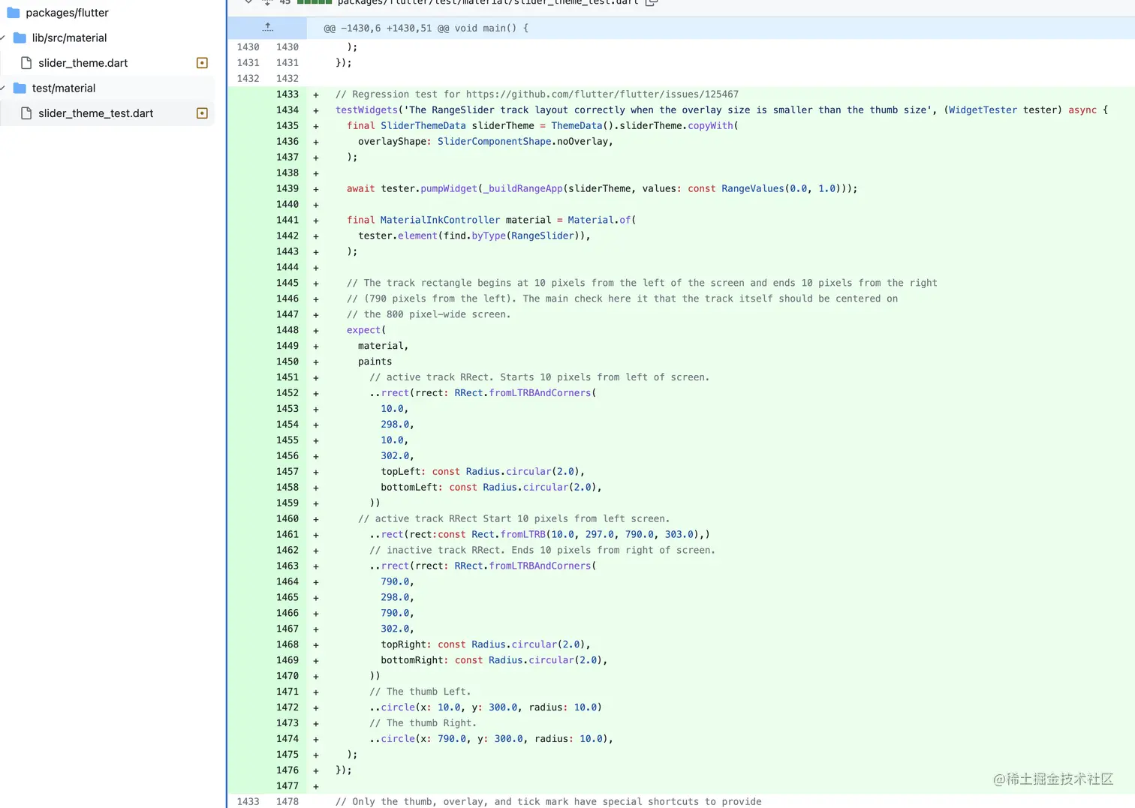Click the 'material,' line
The image size is (1135, 808).
coord(384,346)
